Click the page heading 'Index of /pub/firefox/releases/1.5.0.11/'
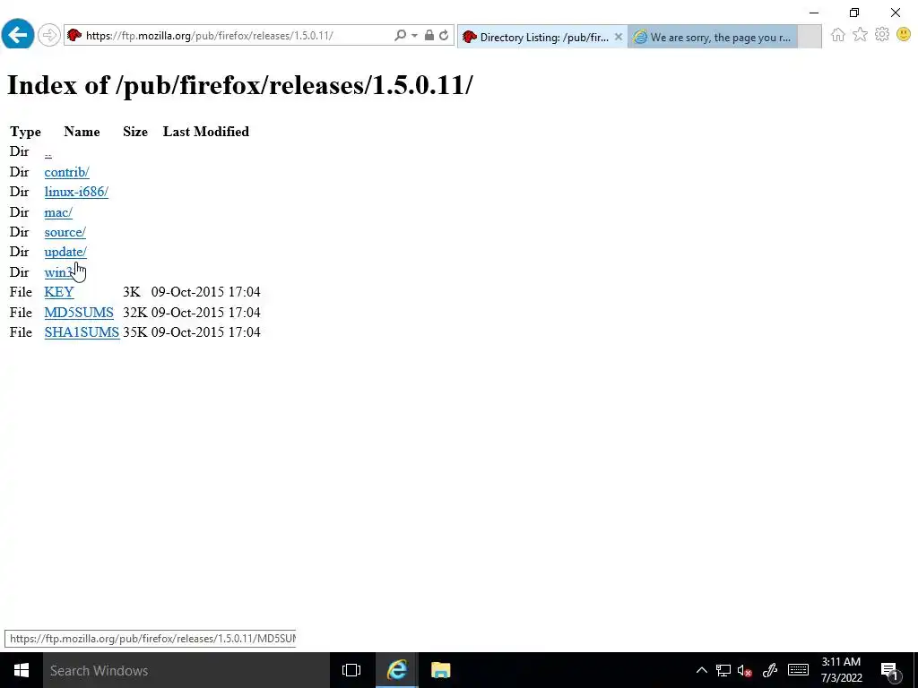 [x=240, y=85]
